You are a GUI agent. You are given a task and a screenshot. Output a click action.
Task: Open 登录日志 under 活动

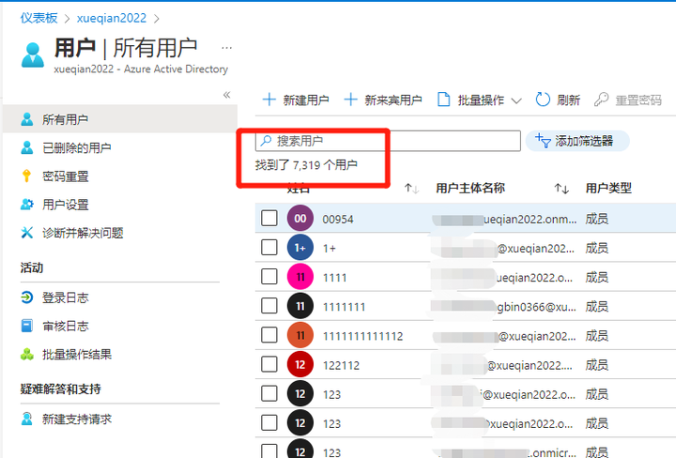[66, 298]
